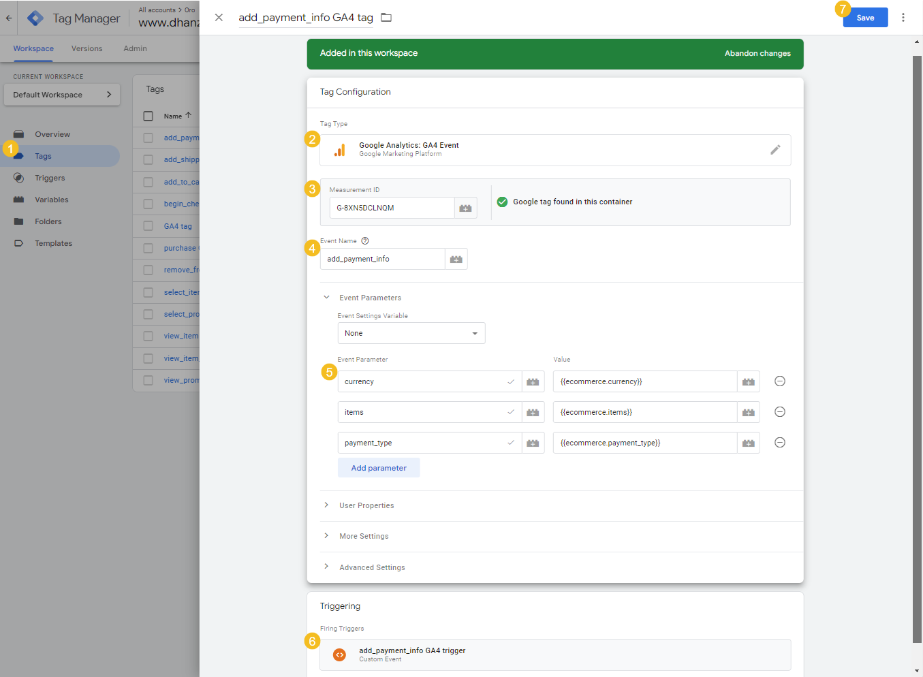The image size is (923, 677).
Task: Click the pencil edit icon for Tag Type
Action: [x=775, y=150]
